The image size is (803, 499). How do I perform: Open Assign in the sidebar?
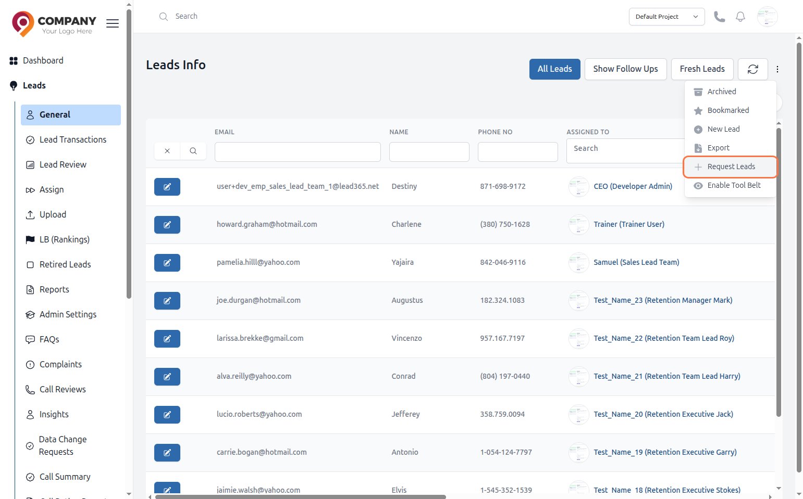tap(71, 189)
